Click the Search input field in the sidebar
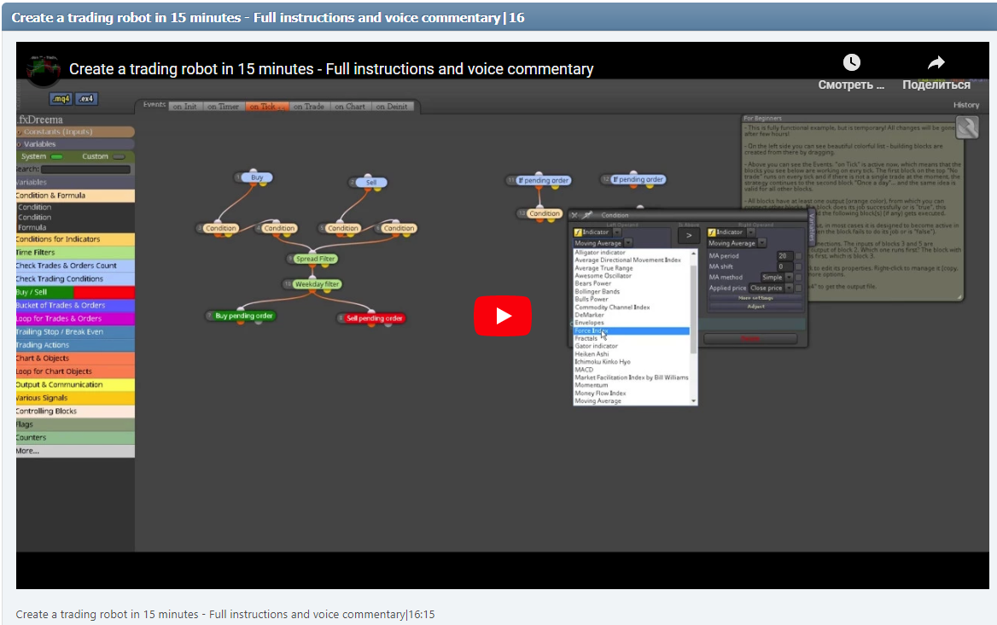Screen dimensions: 997x625 [x=85, y=169]
